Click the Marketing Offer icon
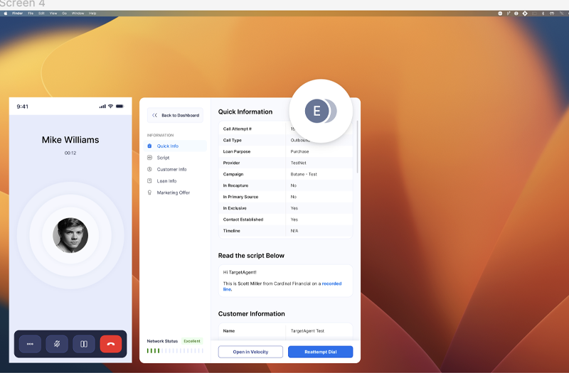 (149, 193)
